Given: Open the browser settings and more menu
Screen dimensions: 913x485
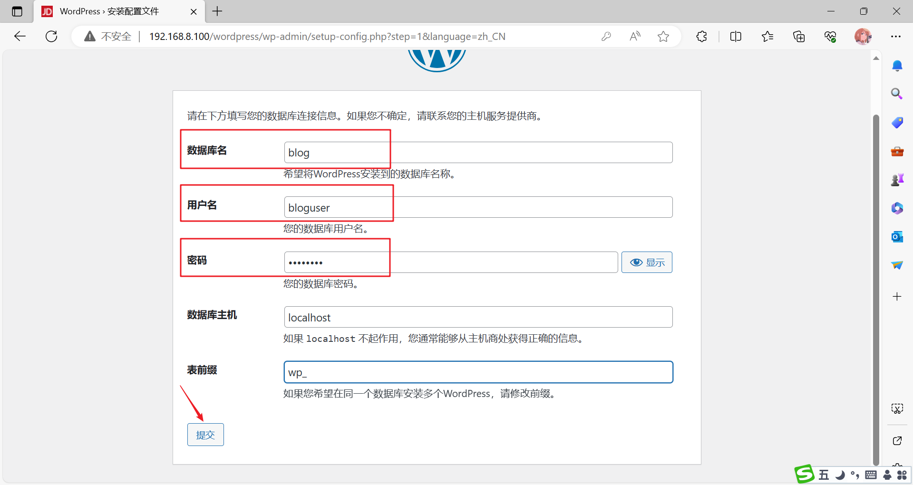Looking at the screenshot, I should point(896,36).
